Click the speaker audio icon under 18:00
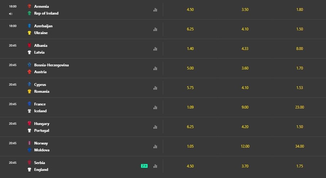Viewport: 326px width, 178px height. (11, 14)
